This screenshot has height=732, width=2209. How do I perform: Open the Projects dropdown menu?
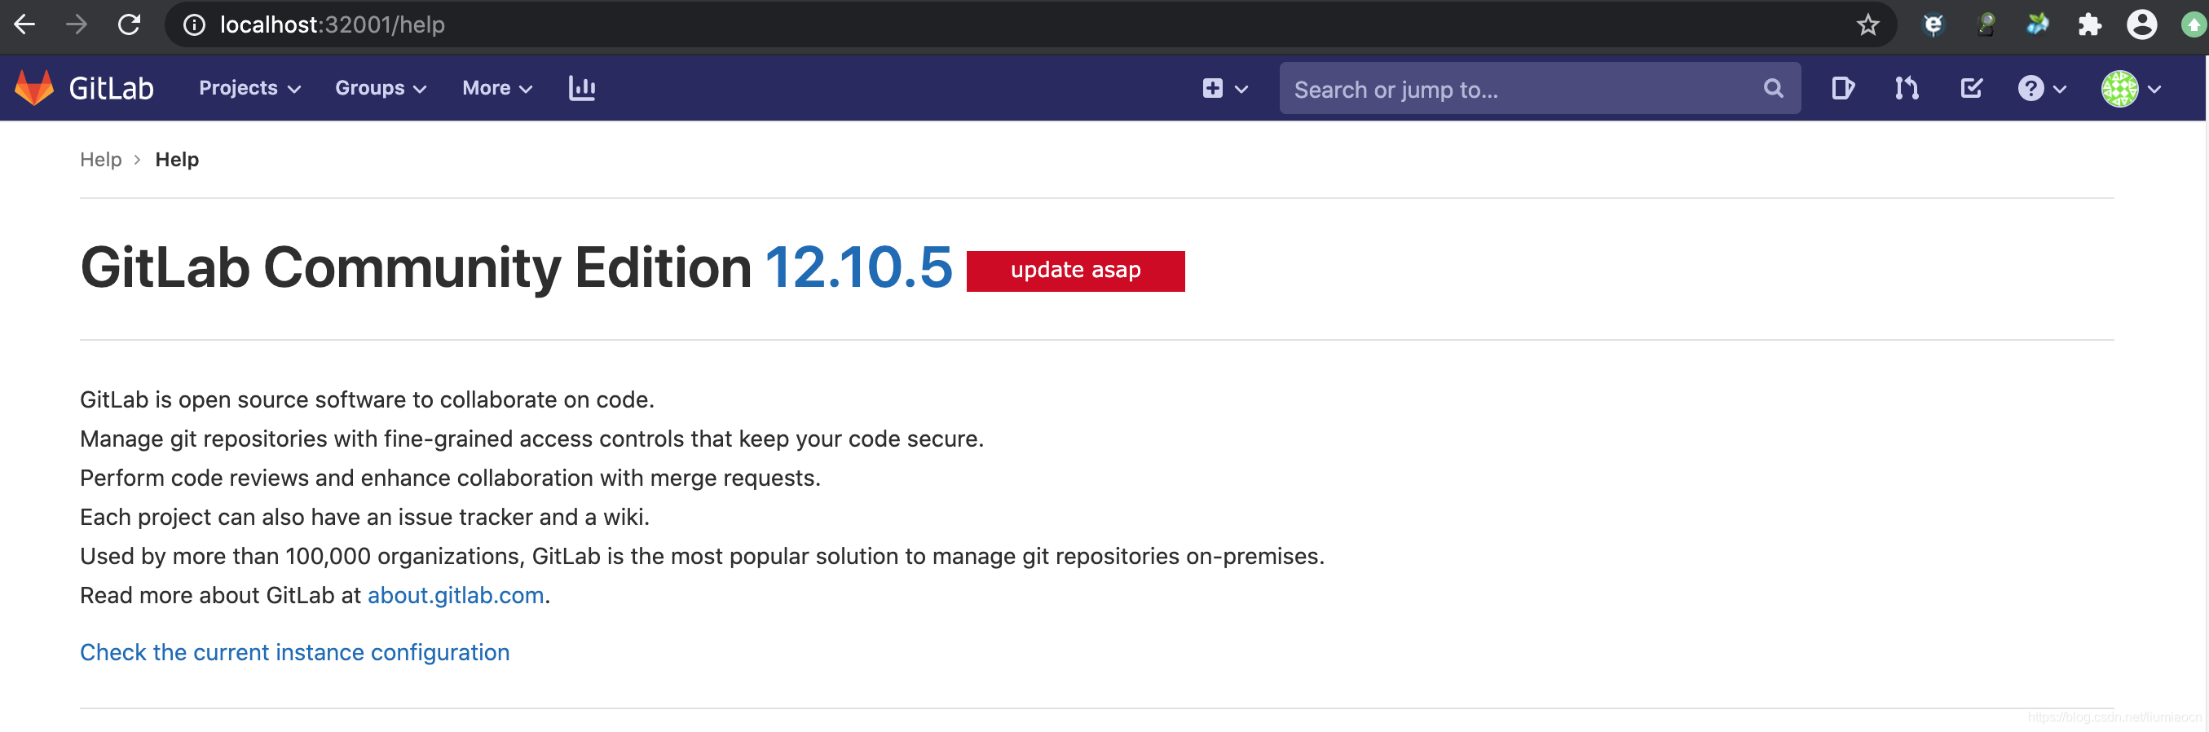point(249,88)
